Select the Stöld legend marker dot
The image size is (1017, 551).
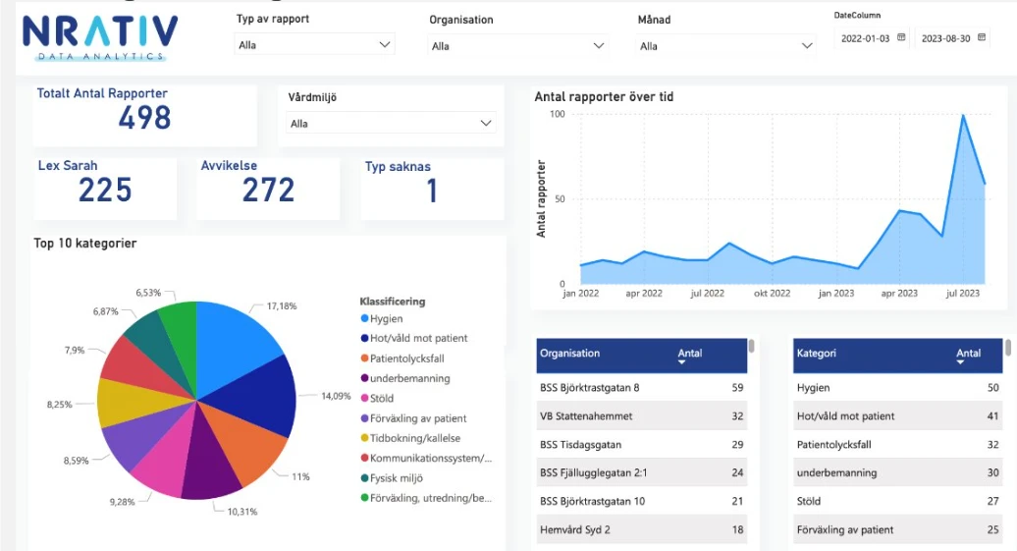click(364, 399)
